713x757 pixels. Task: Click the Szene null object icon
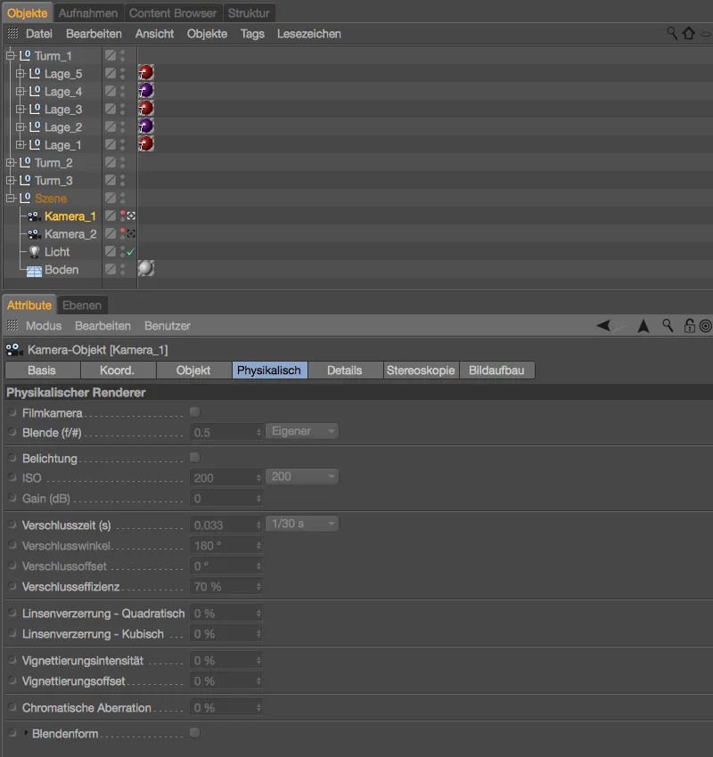pyautogui.click(x=25, y=199)
